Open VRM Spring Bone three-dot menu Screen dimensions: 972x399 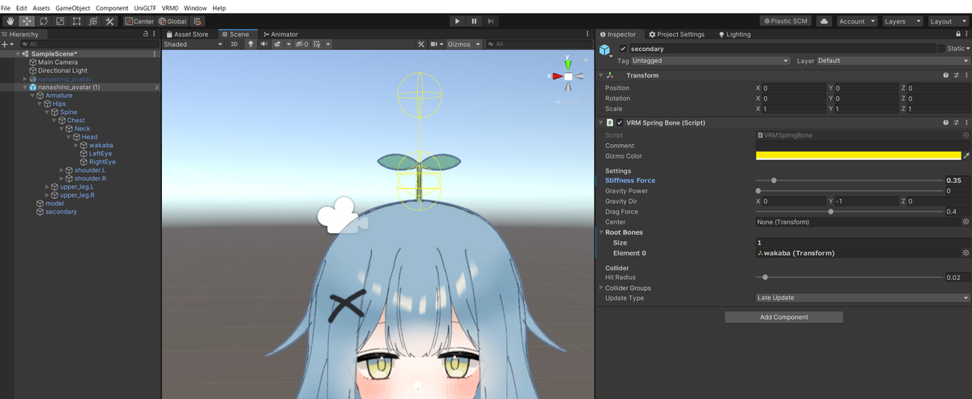pos(966,123)
